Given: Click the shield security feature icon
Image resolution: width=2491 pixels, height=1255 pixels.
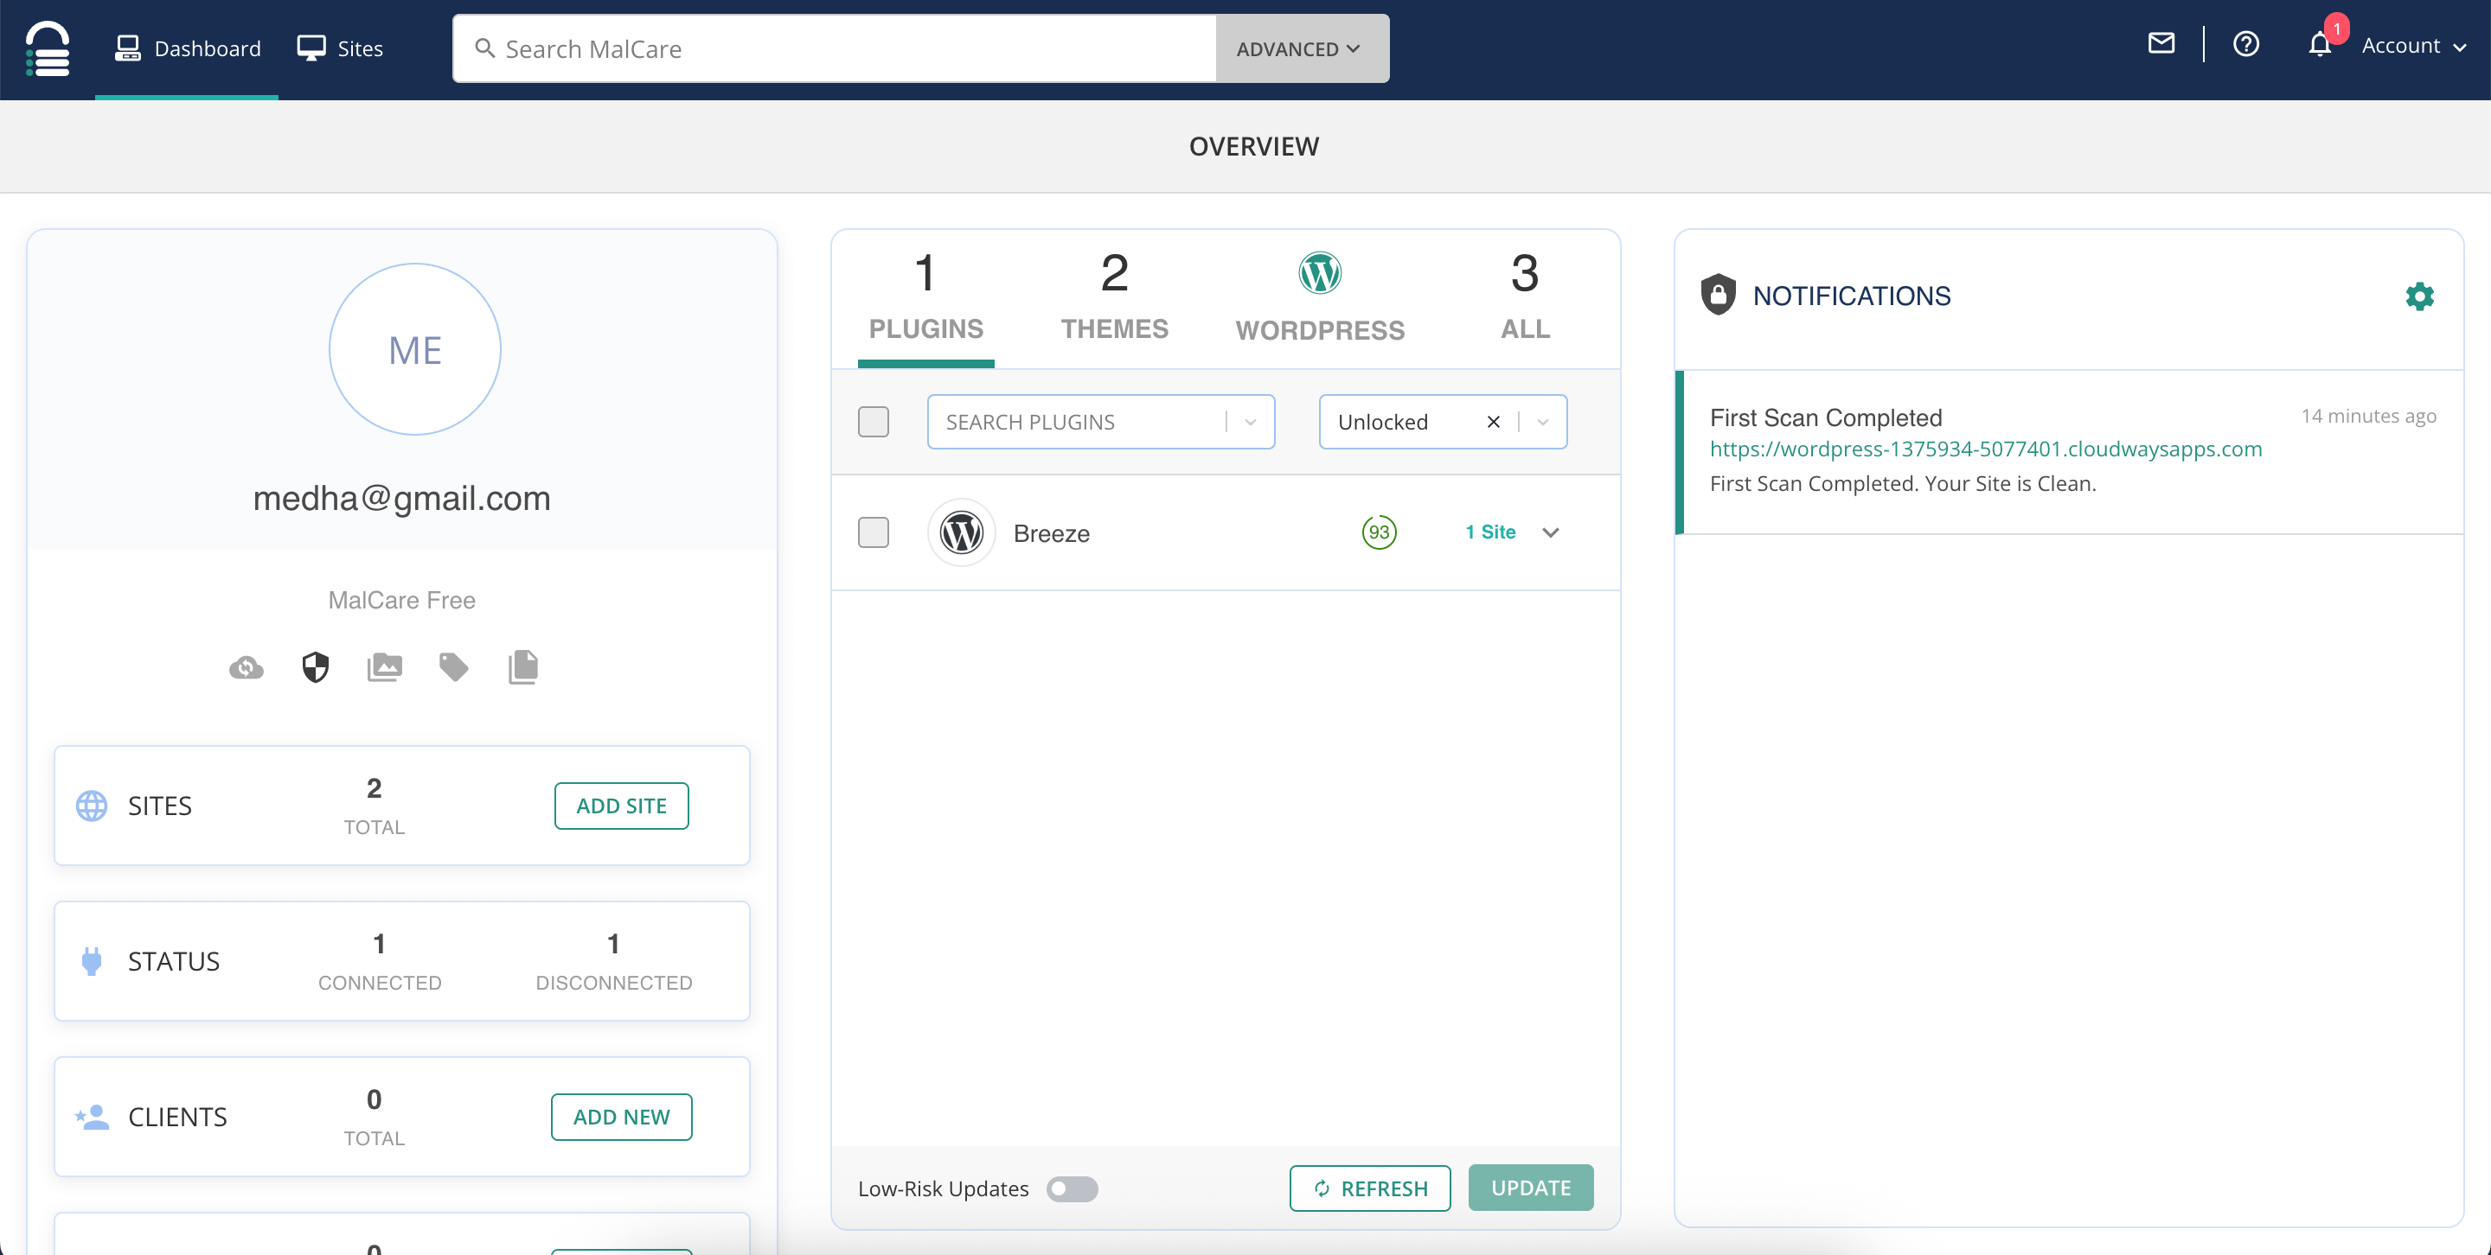Looking at the screenshot, I should [x=315, y=666].
